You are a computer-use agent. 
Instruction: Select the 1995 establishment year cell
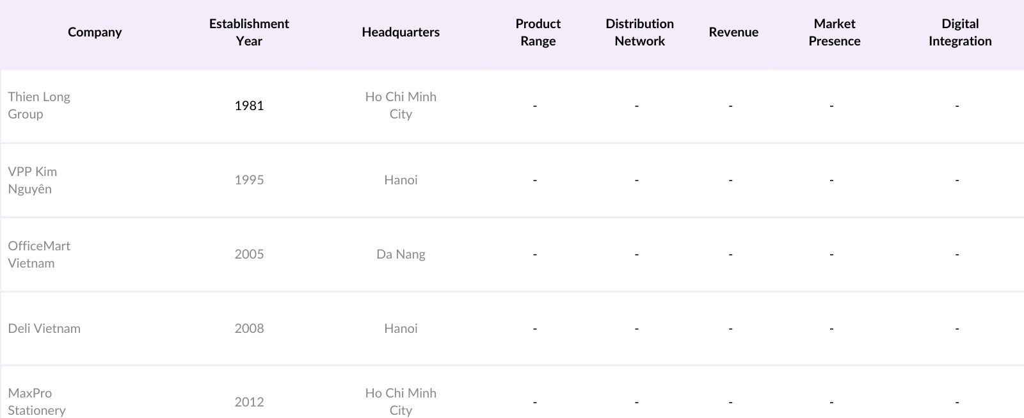click(249, 180)
